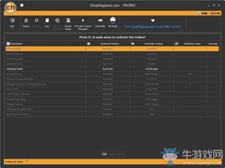Click the ARK - 253.96 game label
This screenshot has width=225, height=168.
pos(211,13)
